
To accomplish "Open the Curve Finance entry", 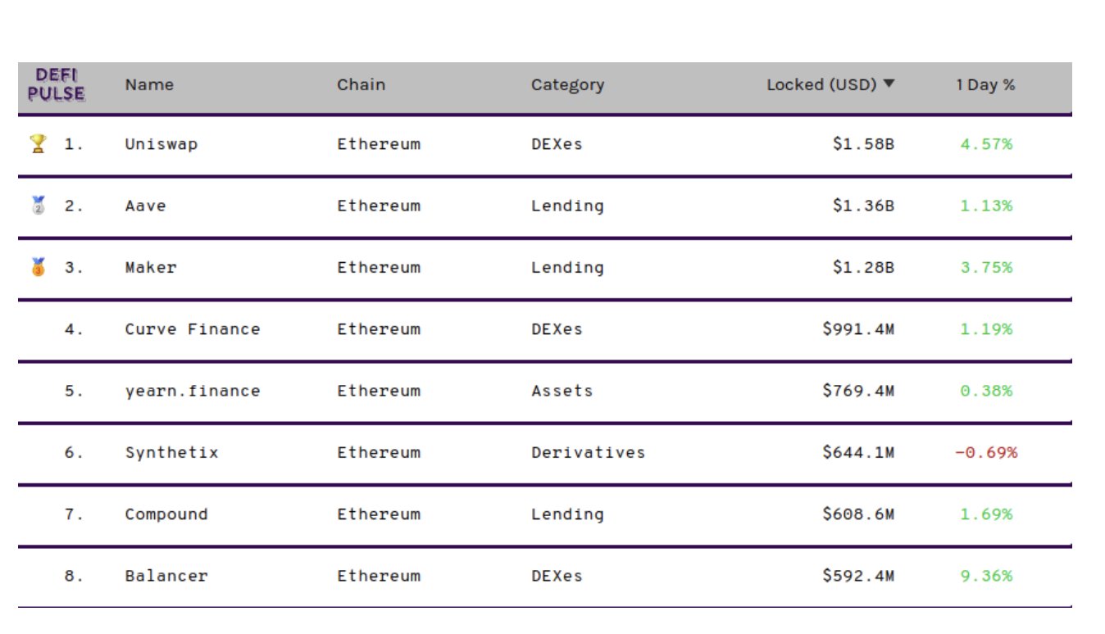I will coord(193,329).
